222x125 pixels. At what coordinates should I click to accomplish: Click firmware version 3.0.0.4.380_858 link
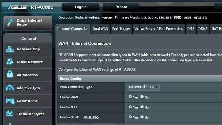(158, 18)
